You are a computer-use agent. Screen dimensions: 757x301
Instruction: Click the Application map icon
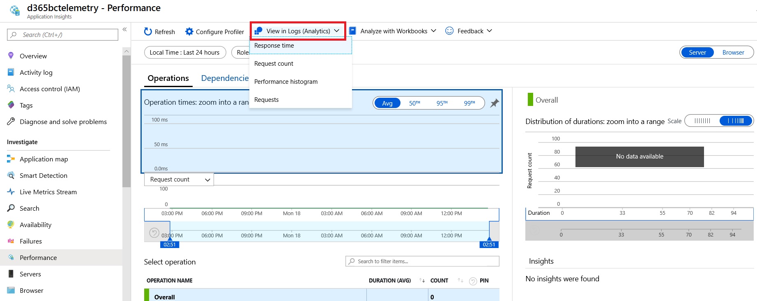[x=11, y=159]
